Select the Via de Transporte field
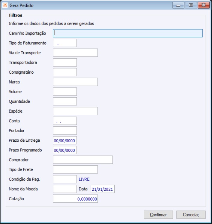The width and height of the screenshot is (212, 224). coord(75,53)
